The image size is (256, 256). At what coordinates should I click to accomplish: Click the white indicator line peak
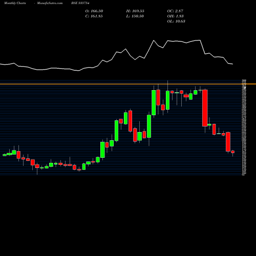(x=154, y=40)
